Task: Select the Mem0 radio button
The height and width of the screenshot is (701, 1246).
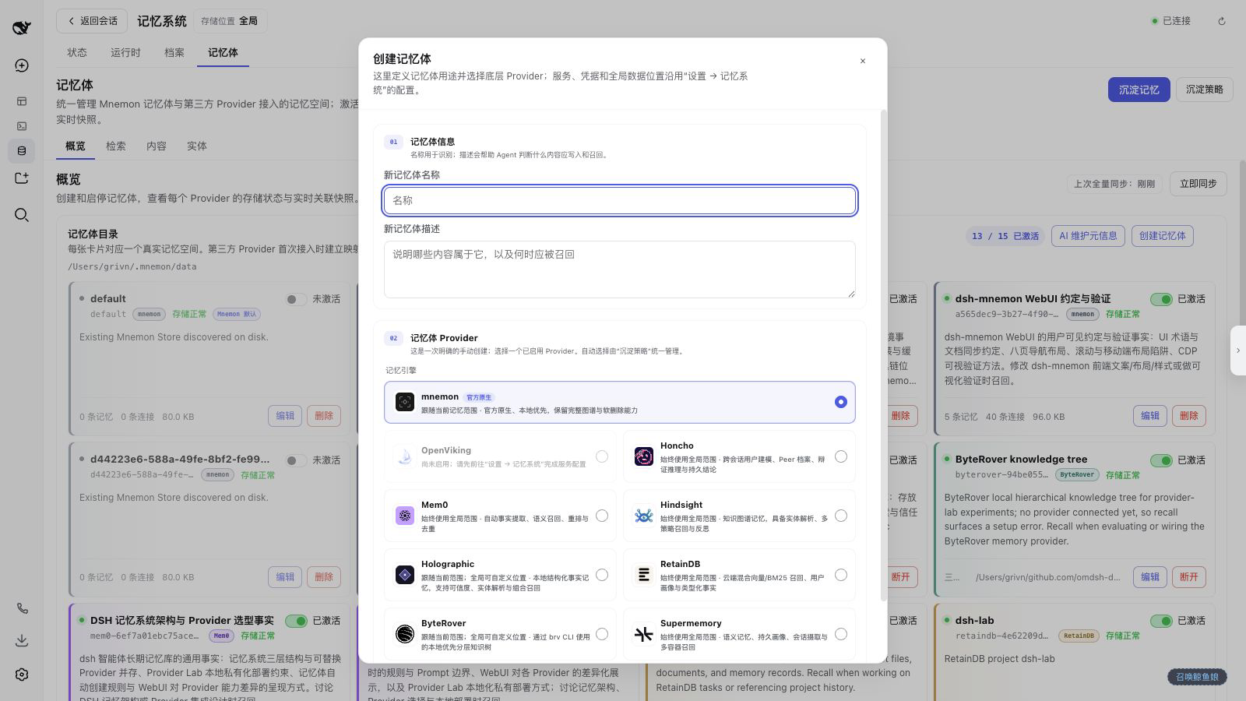Action: click(x=602, y=516)
